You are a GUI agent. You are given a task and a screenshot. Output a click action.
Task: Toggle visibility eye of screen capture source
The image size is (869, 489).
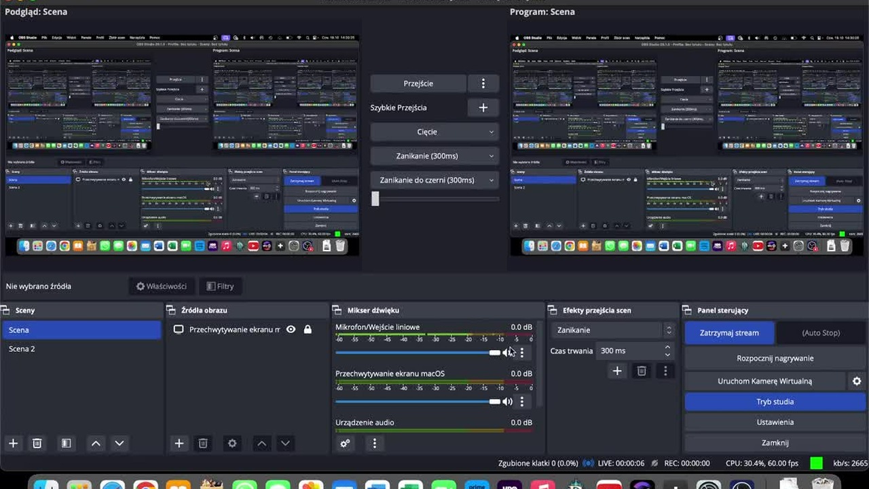[291, 329]
